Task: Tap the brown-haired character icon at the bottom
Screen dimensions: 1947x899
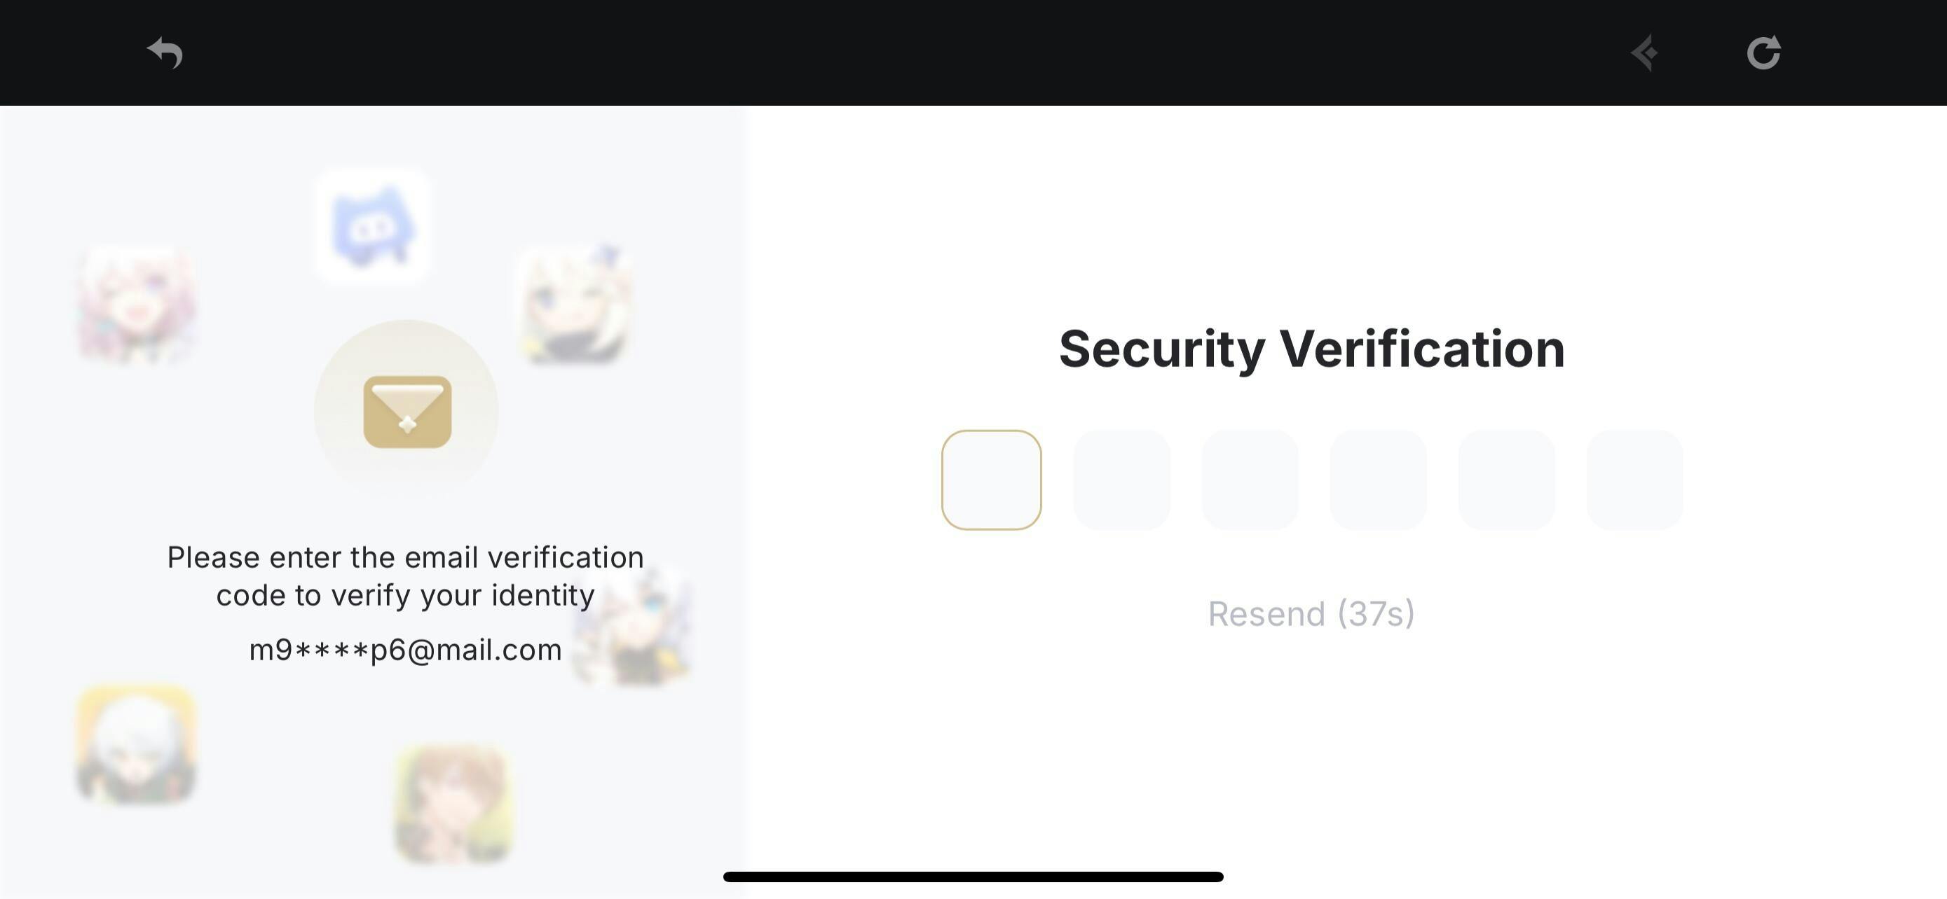Action: 454,803
